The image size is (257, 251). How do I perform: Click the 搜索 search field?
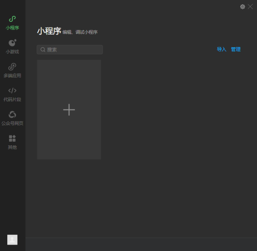(x=70, y=50)
